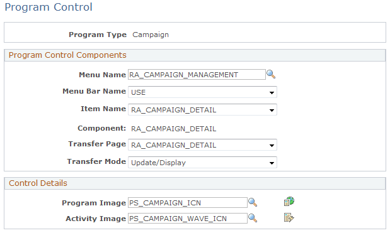Open lookup for Menu Name field

(271, 74)
